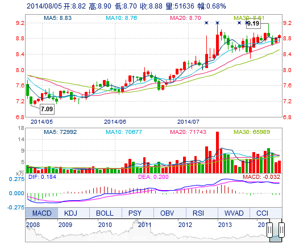Open the WVAD indicator tab
Screen dimensions: 295x244
(234, 213)
